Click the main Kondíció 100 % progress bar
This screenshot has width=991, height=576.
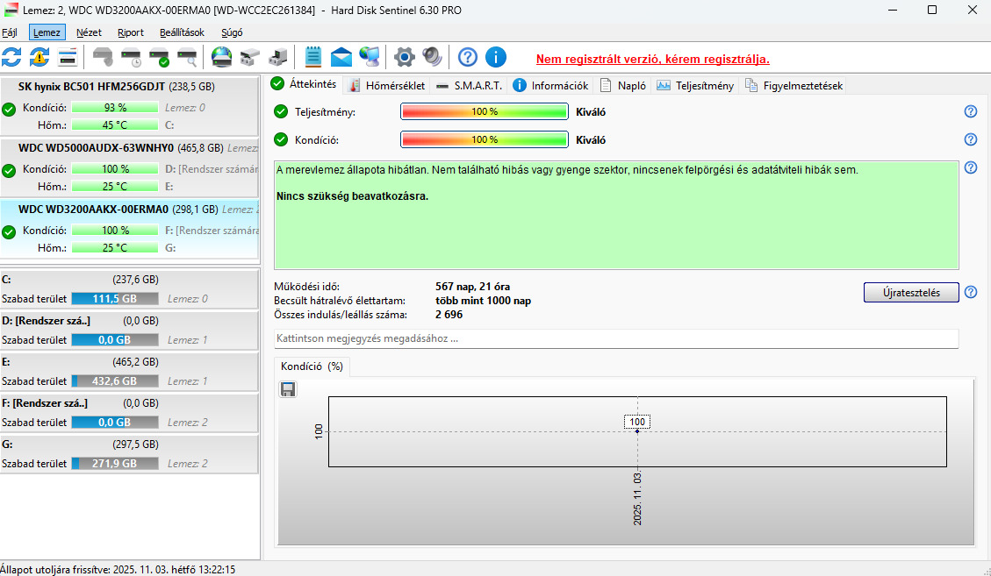tap(485, 139)
